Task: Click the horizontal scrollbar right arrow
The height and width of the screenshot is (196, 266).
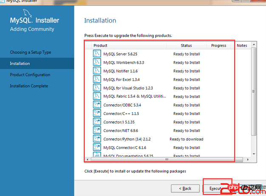Action: point(248,160)
